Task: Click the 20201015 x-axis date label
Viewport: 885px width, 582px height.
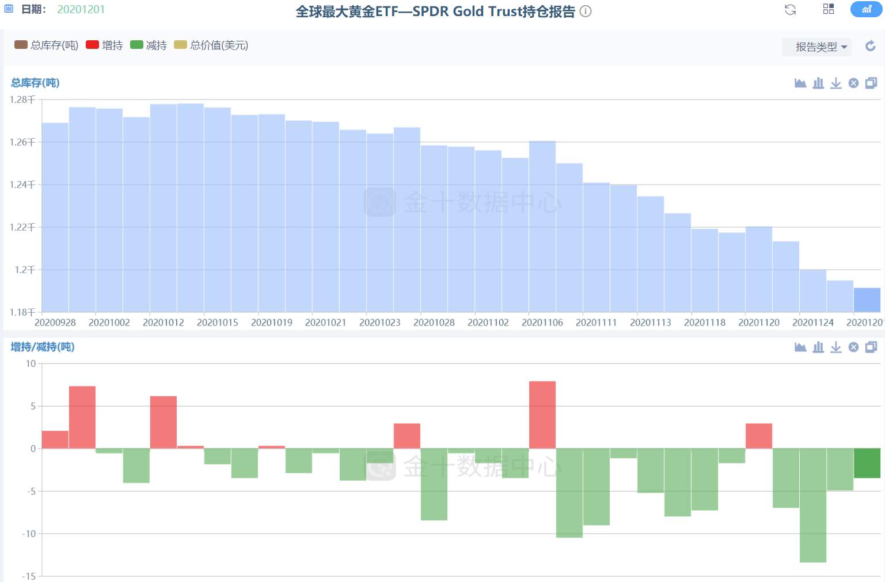Action: coord(218,323)
